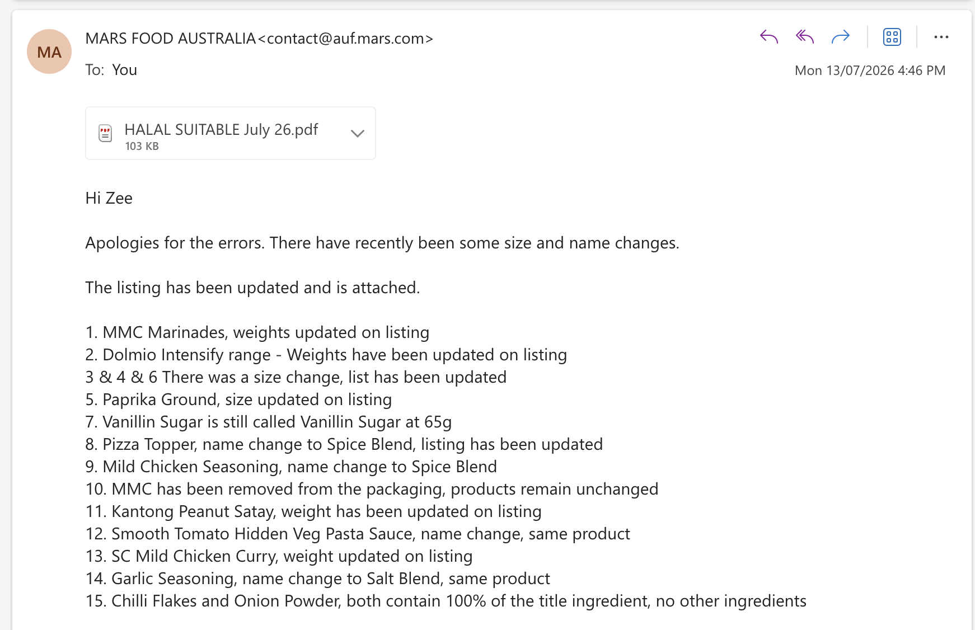
Task: Click the contact@auf.mars.com email address
Action: point(346,39)
